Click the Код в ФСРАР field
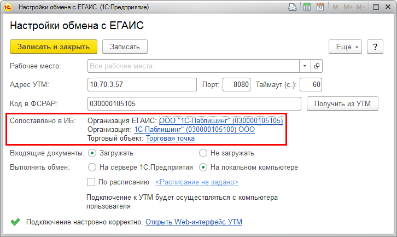The height and width of the screenshot is (237, 397). coord(194,103)
